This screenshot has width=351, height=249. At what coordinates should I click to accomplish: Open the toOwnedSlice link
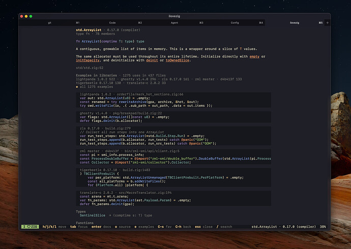click(x=178, y=60)
